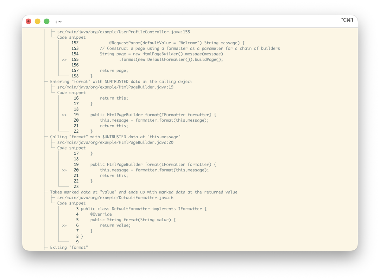380x280 pixels.
Task: Click the >> marker at line 155
Action: pos(64,59)
